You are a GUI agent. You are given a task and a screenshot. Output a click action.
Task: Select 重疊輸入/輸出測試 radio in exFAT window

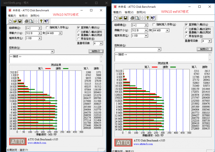pyautogui.click(x=186, y=32)
